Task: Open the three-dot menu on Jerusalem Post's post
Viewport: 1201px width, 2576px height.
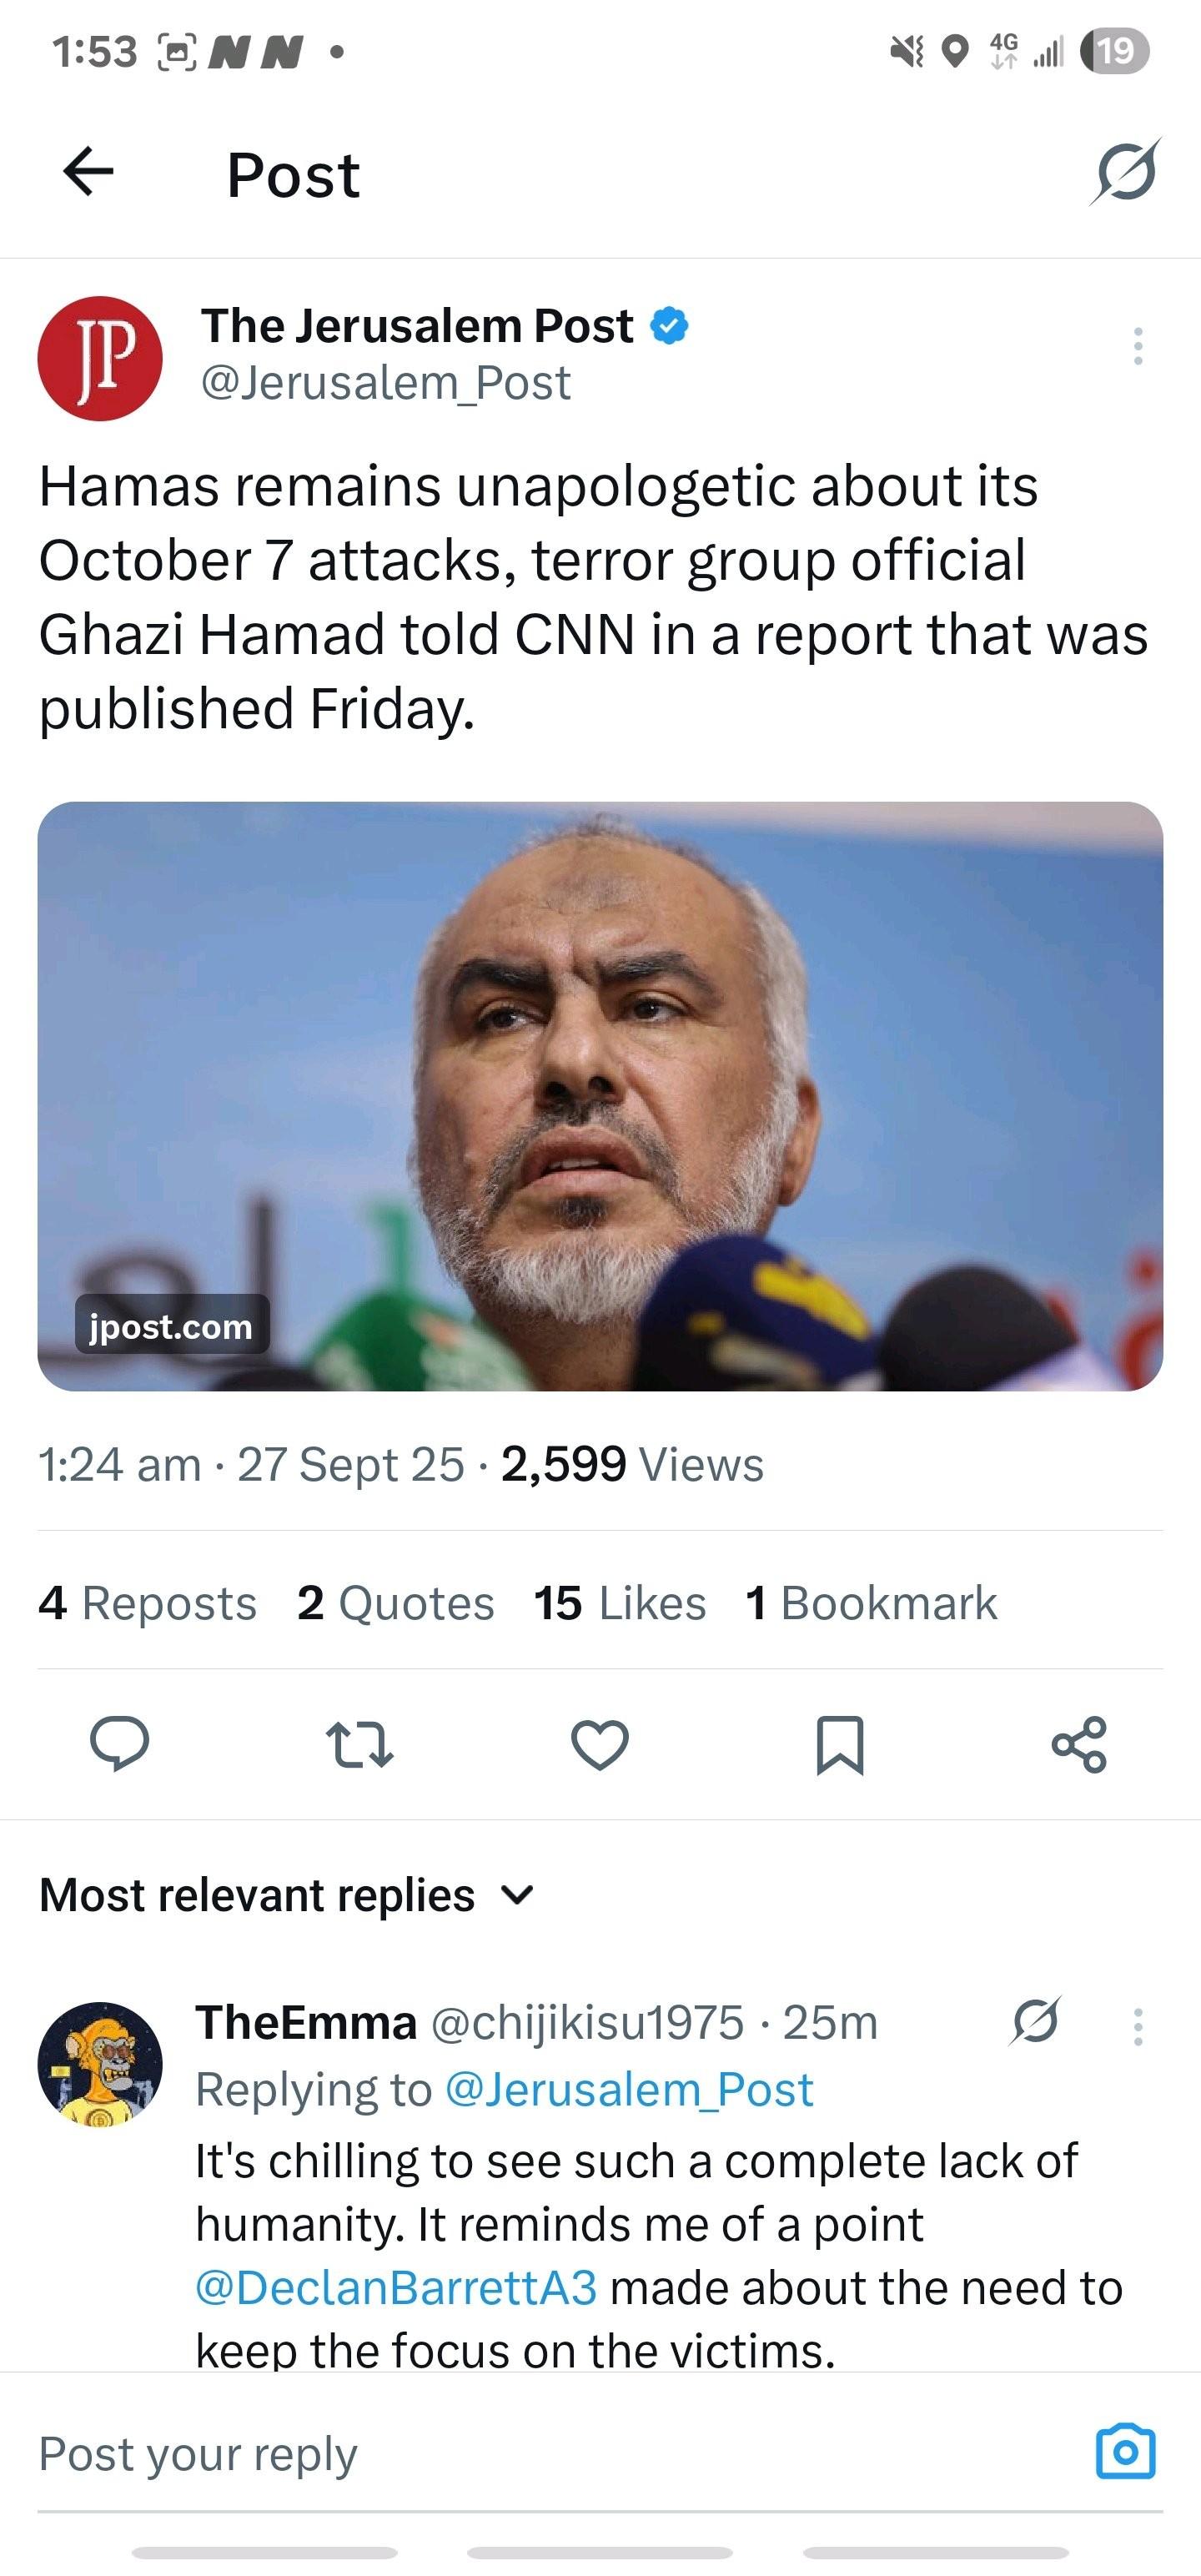Action: coord(1137,346)
